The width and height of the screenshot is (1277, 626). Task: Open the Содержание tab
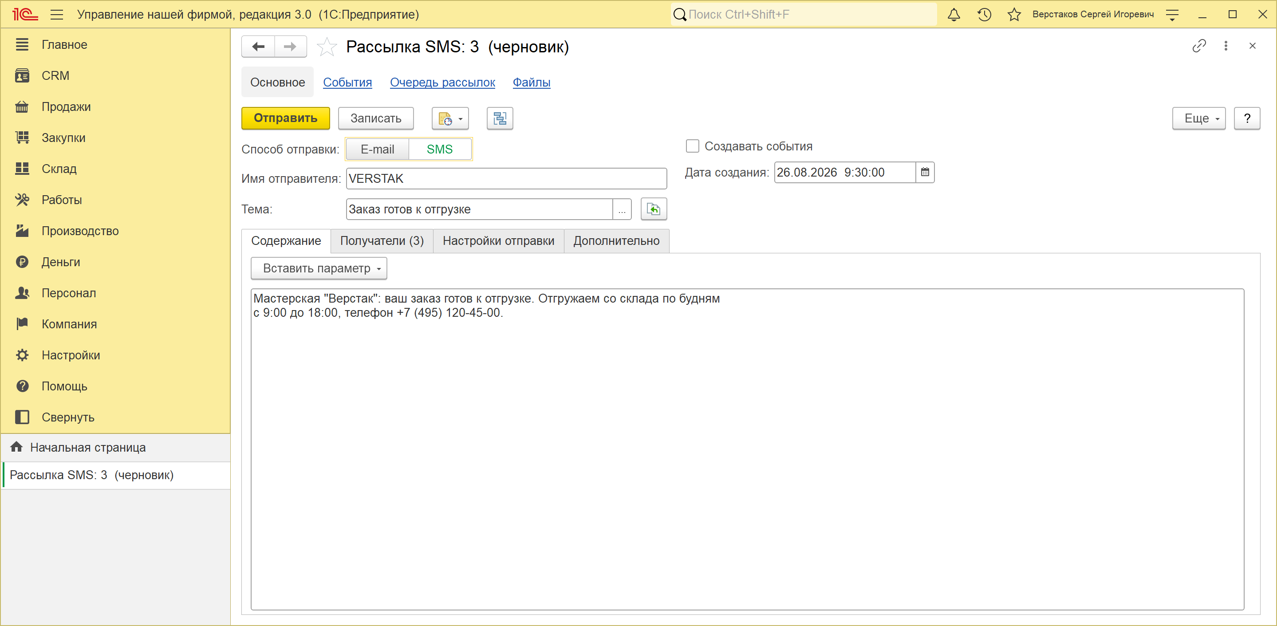coord(286,241)
